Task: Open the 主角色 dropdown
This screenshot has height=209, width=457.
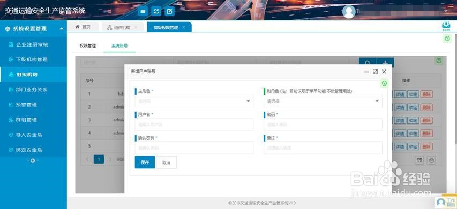Action: [194, 101]
